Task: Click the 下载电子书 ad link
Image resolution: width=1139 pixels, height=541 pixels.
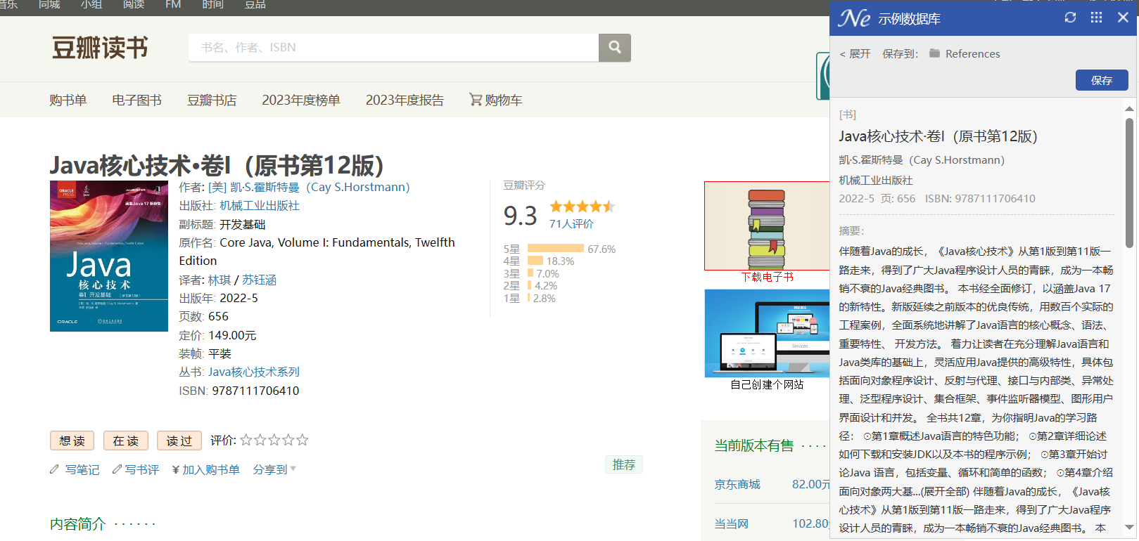Action: click(x=767, y=277)
